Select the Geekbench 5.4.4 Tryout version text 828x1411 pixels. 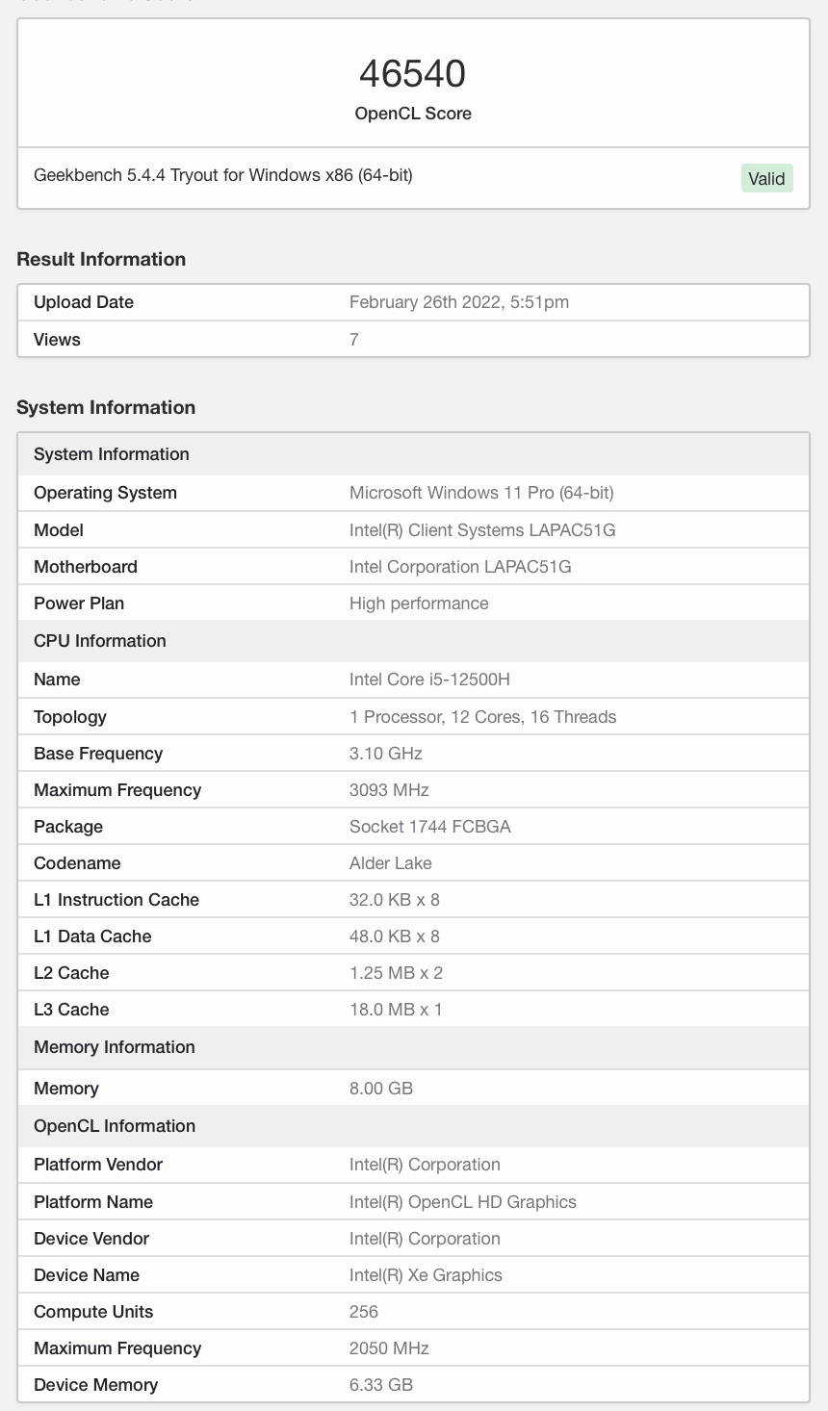coord(223,175)
